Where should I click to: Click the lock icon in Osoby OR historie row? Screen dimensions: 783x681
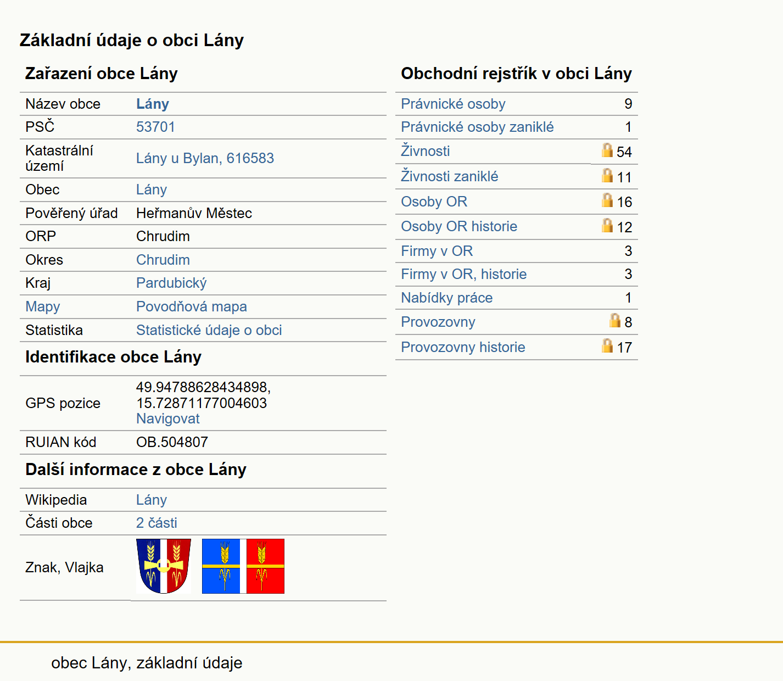coord(607,225)
